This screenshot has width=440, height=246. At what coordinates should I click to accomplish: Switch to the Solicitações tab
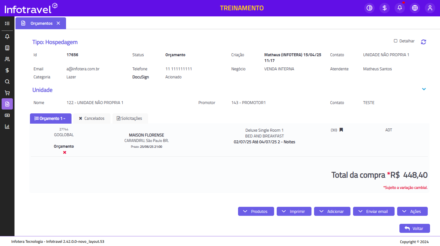[x=130, y=119]
